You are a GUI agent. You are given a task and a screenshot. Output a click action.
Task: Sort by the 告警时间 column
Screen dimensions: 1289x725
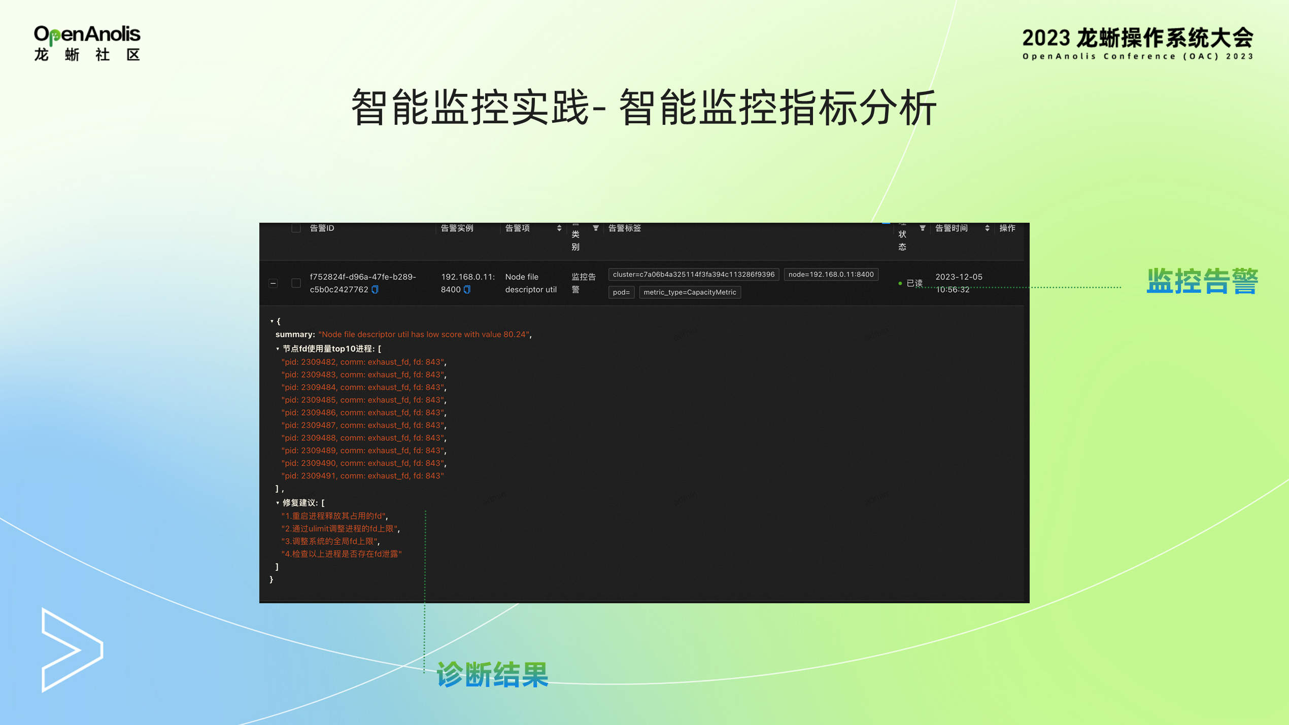tap(987, 228)
